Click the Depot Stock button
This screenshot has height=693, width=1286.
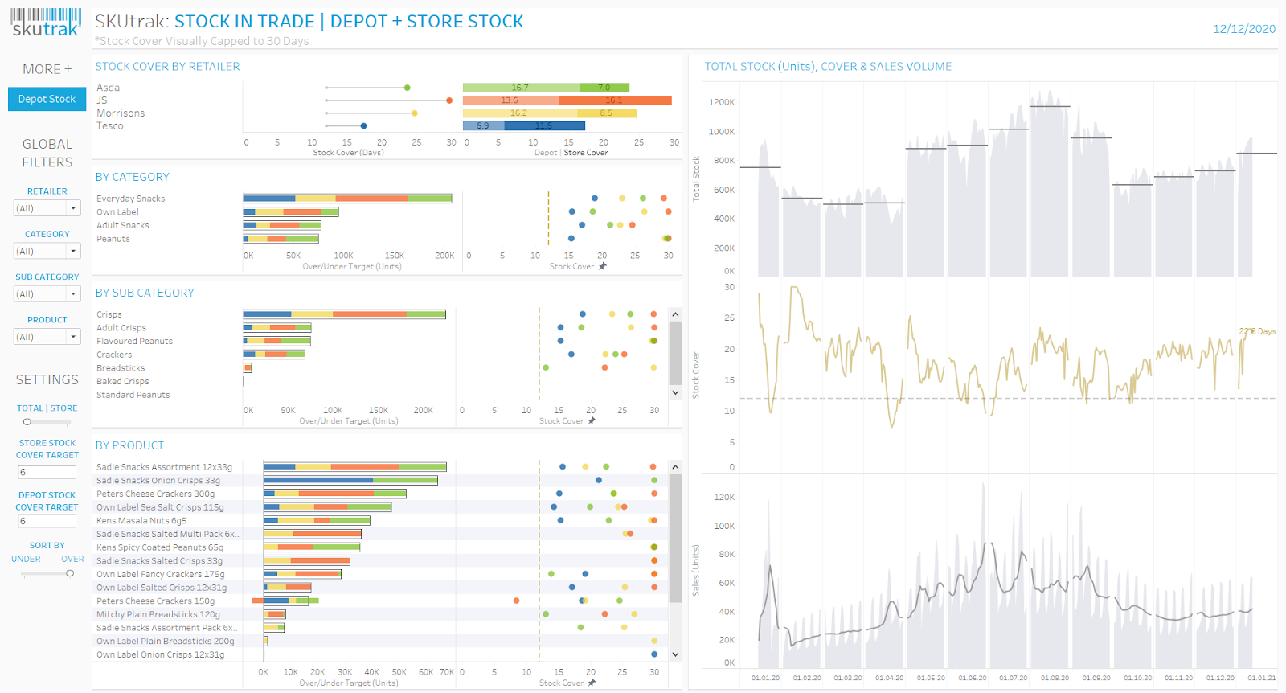point(47,99)
